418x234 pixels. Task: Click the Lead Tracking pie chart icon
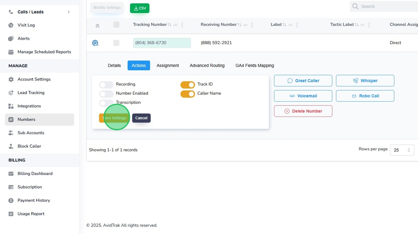(11, 93)
